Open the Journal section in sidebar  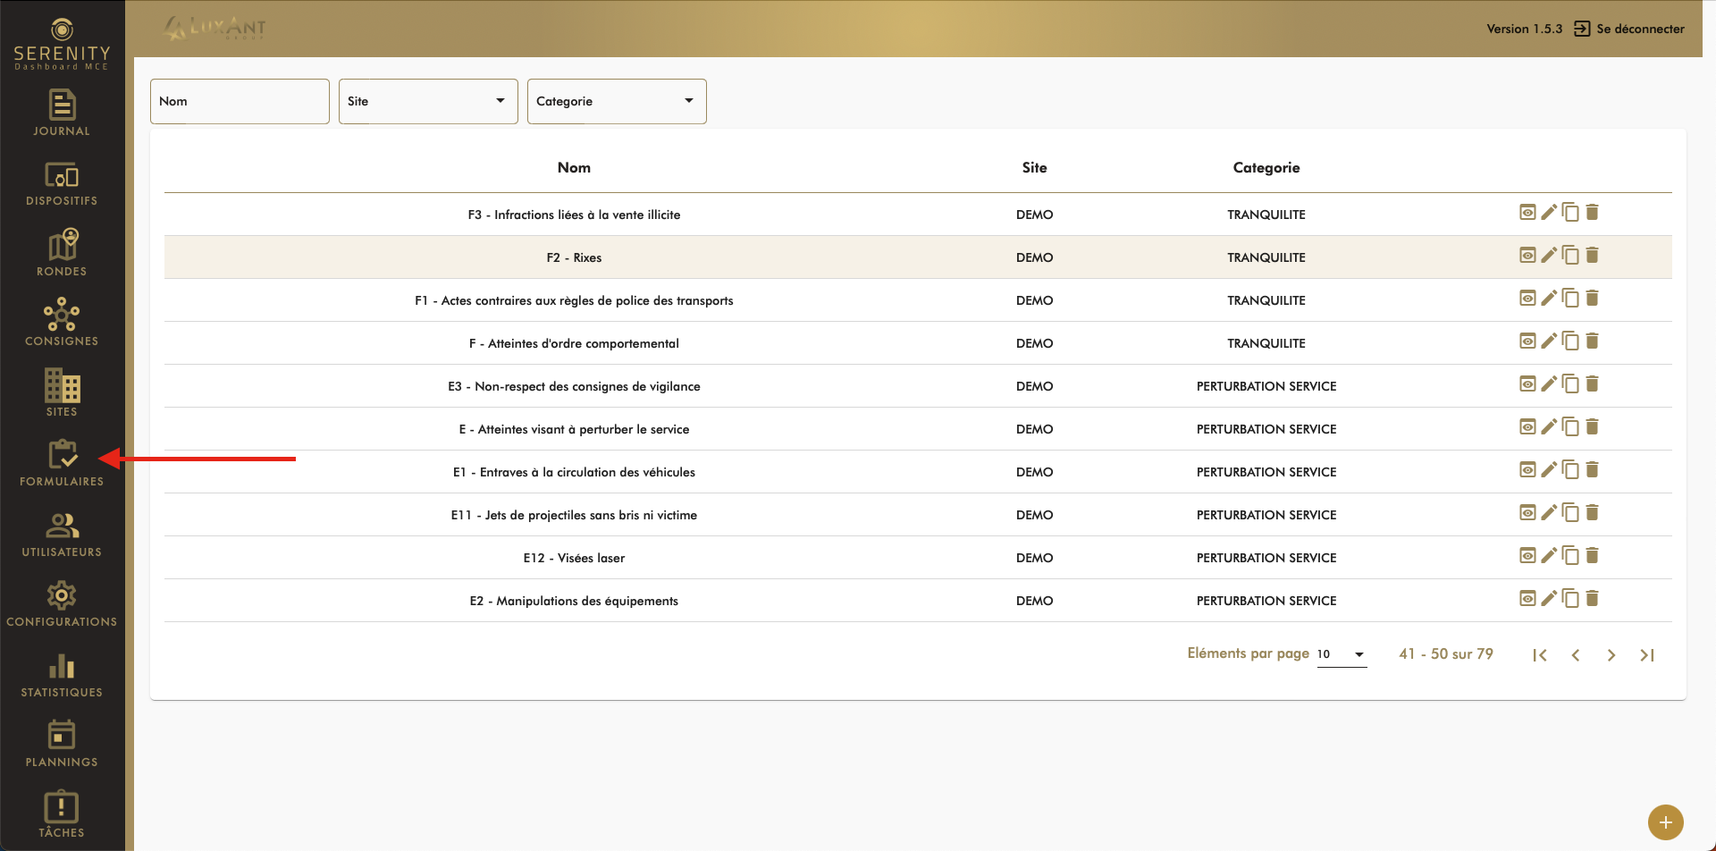[x=62, y=113]
